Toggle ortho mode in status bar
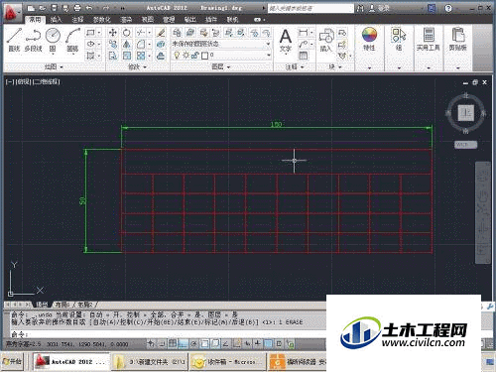This screenshot has width=496, height=372. (x=184, y=344)
